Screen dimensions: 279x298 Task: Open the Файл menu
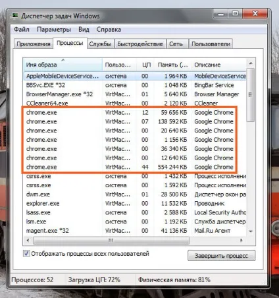point(22,30)
